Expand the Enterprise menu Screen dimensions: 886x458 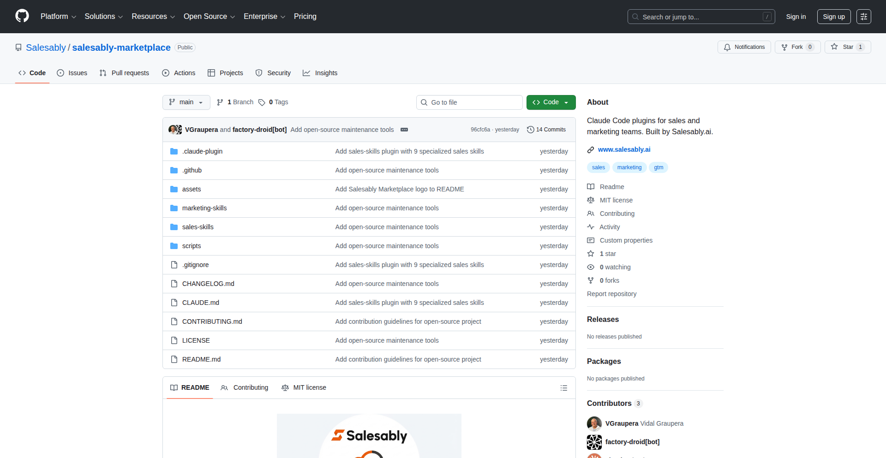click(x=264, y=17)
